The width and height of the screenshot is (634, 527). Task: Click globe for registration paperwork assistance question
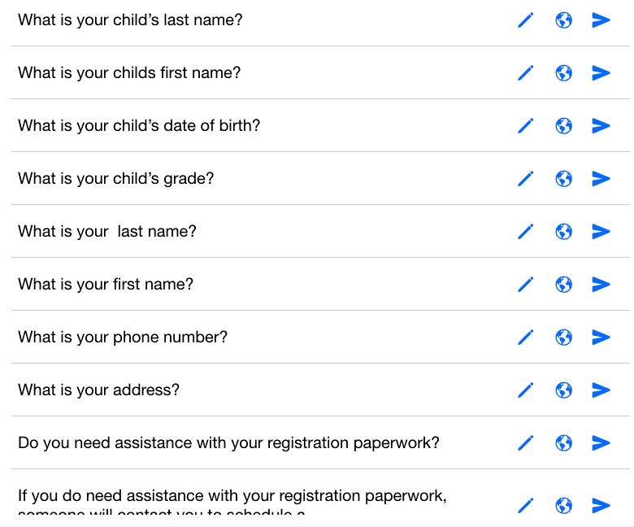pyautogui.click(x=563, y=443)
